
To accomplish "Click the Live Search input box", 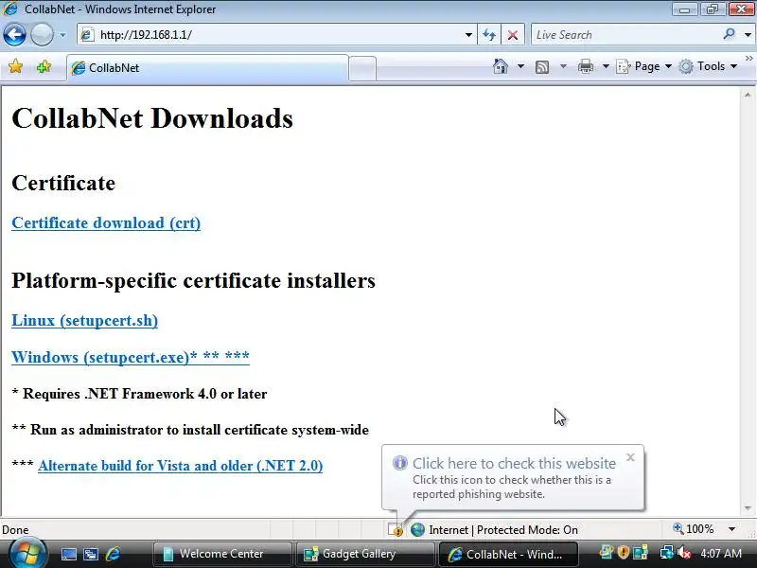I will (x=625, y=35).
